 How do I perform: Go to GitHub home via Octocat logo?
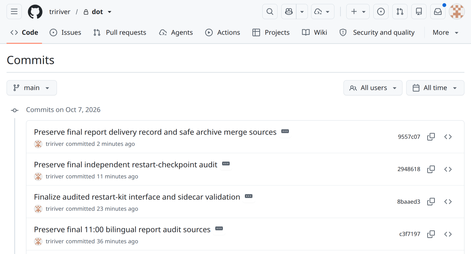click(35, 12)
